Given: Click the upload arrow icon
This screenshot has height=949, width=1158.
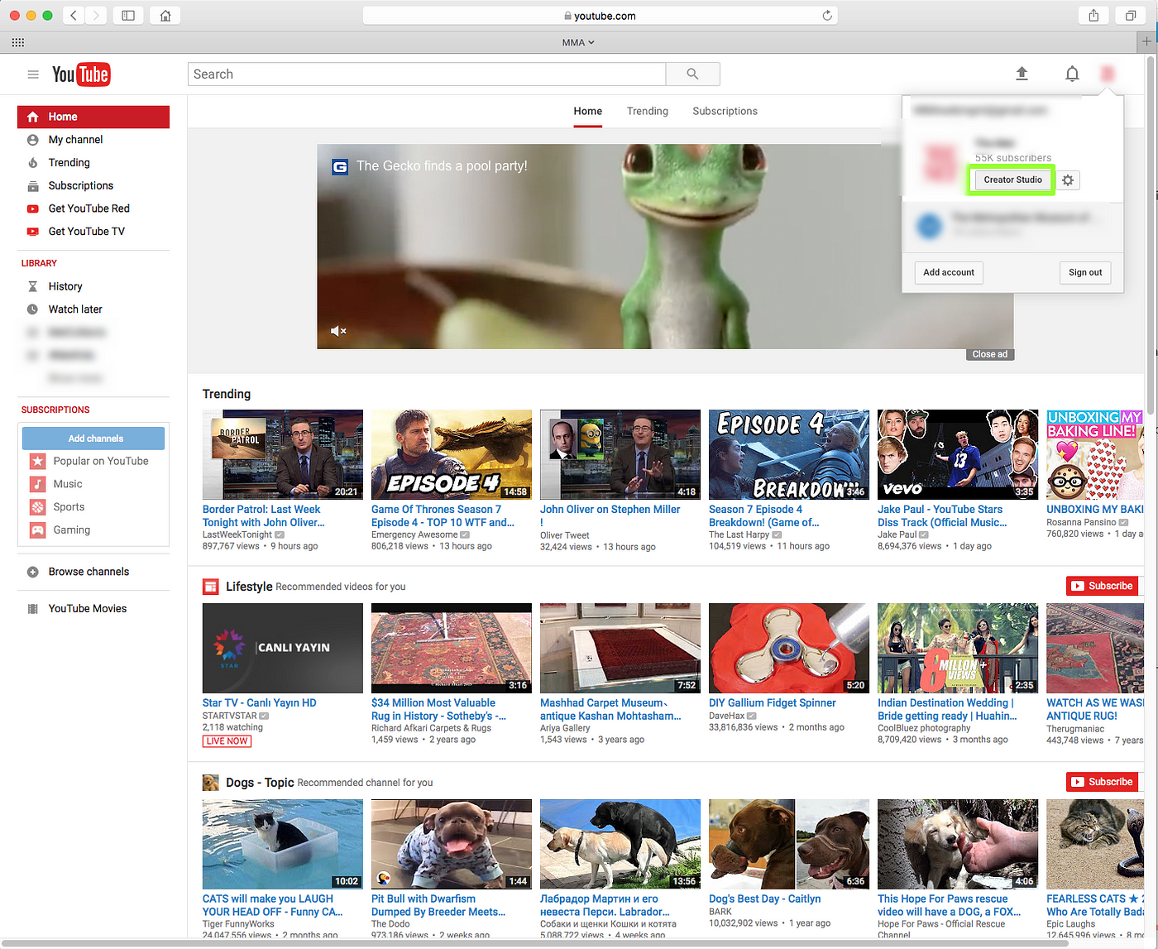Looking at the screenshot, I should coord(1022,74).
